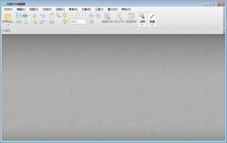This screenshot has height=143, width=227.
Task: Open the 文件(F) menu
Action: point(8,9)
